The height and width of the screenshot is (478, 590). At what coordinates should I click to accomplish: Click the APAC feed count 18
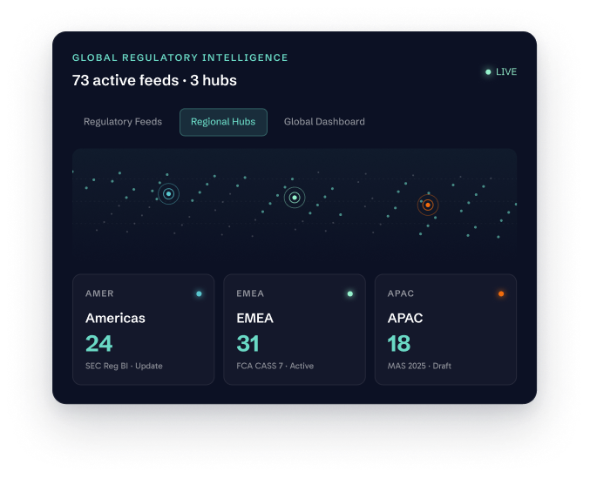click(399, 343)
